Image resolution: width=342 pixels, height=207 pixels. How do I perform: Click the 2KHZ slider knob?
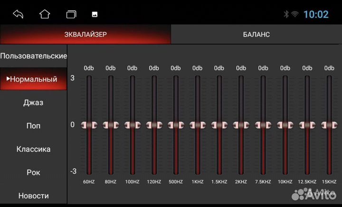tap(241, 125)
